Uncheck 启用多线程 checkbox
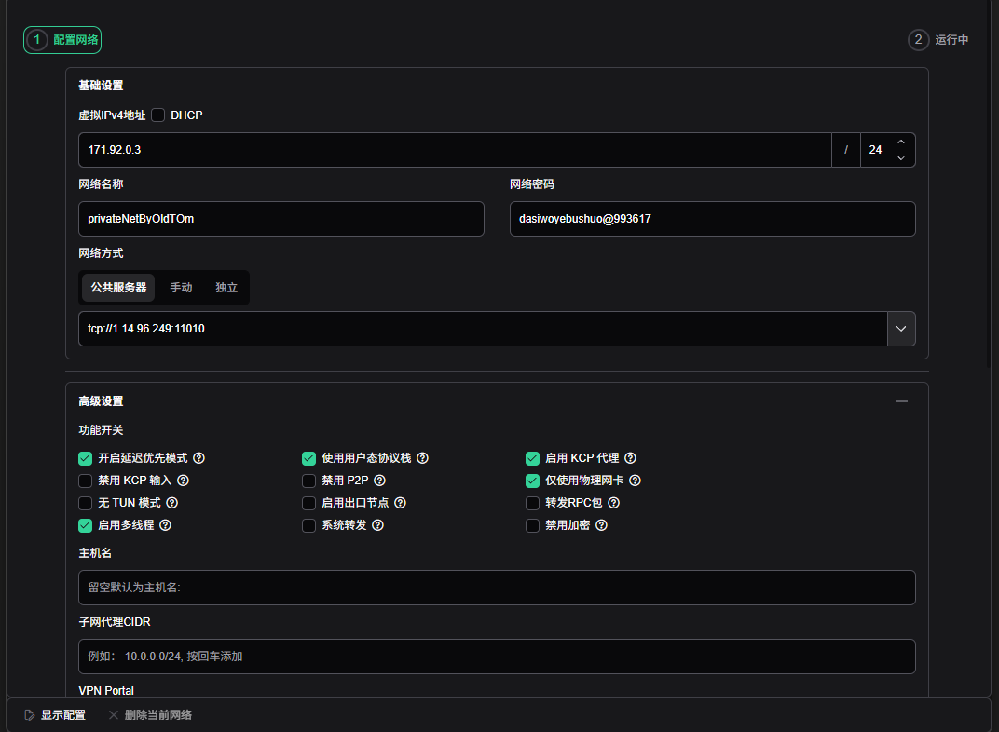Screen dimensions: 999x732 [86, 525]
